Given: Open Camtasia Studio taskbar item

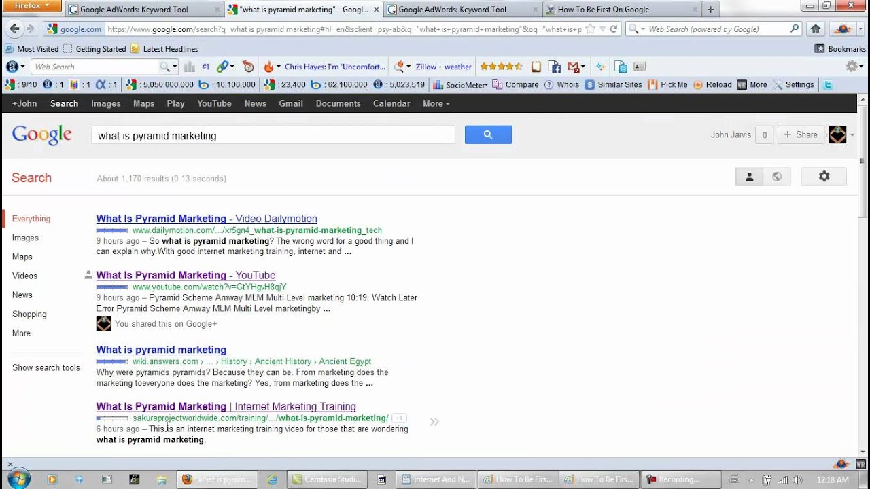Looking at the screenshot, I should [327, 479].
